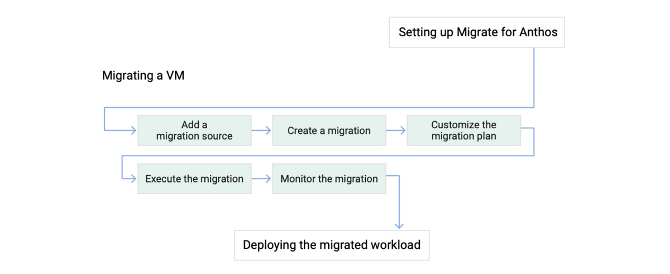Choose the Customize the migration plan step
Screen dimensions: 670x274
pyautogui.click(x=463, y=131)
